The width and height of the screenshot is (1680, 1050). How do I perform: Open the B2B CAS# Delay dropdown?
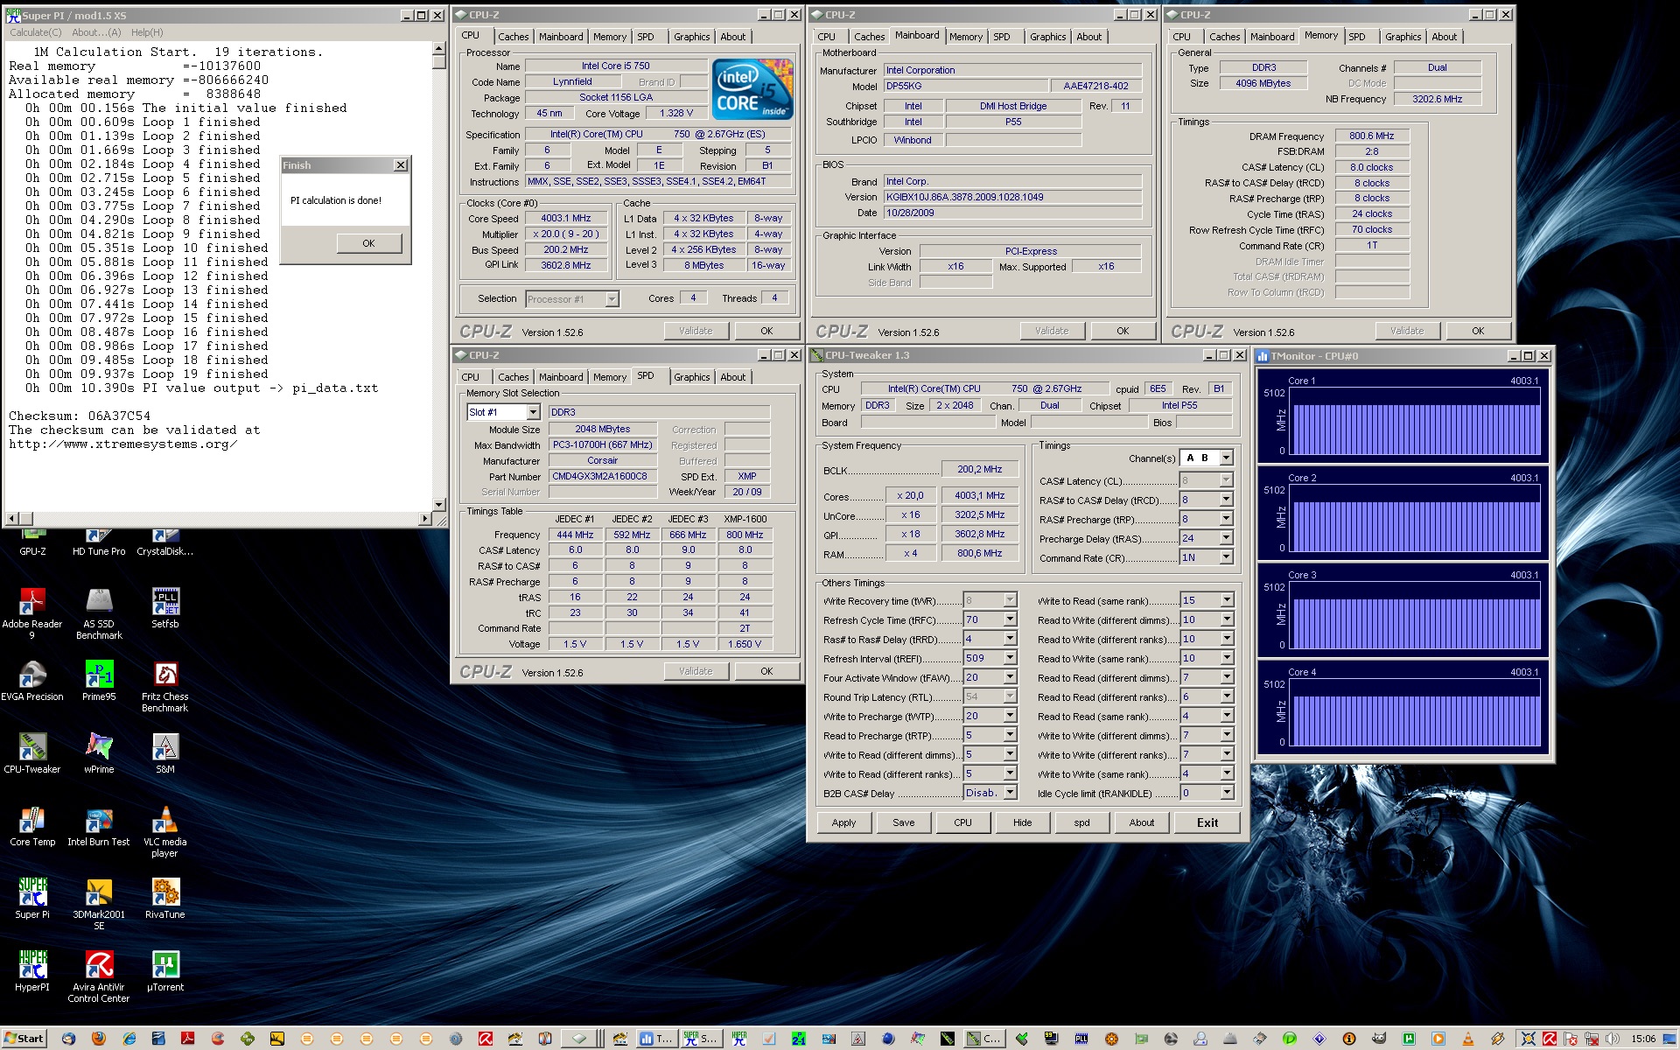click(x=1009, y=793)
